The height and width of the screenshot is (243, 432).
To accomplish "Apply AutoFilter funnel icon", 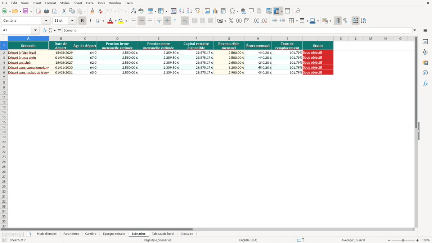I will point(198,11).
